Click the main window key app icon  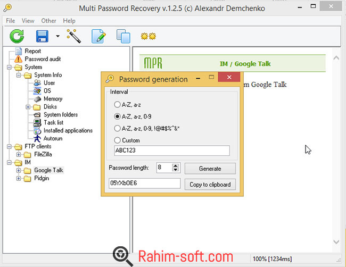[x=7, y=8]
